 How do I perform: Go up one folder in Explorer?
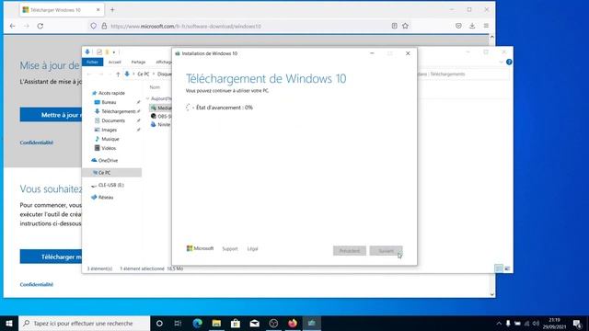118,74
